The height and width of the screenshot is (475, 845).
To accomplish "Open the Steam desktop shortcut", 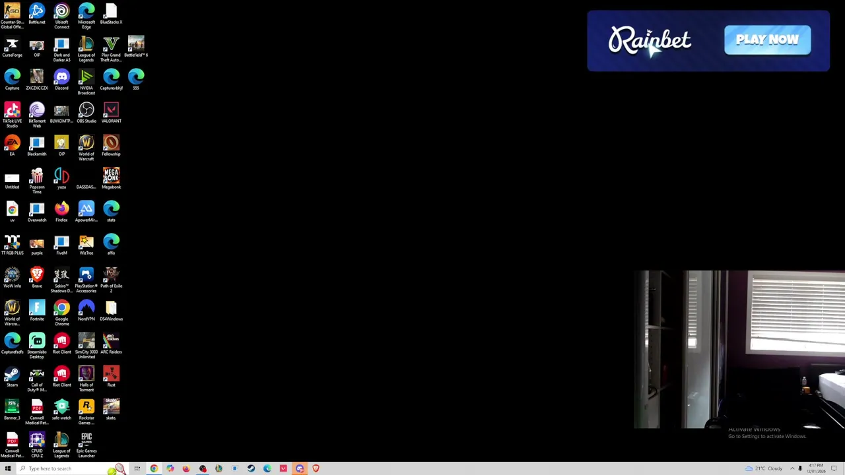I will 12,377.
